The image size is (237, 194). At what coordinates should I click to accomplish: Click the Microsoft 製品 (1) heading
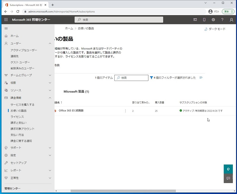[x=76, y=91]
